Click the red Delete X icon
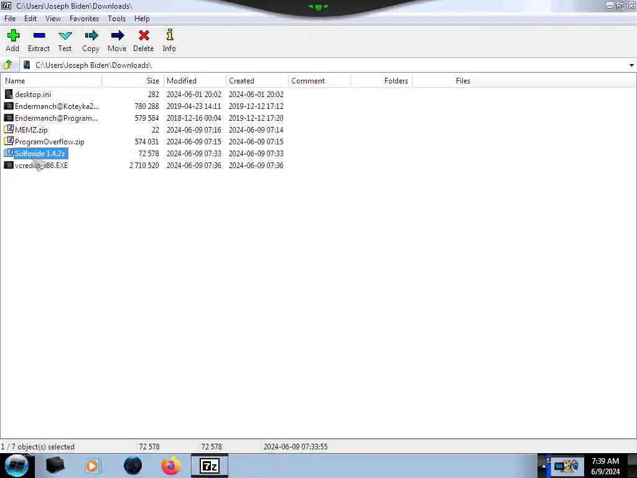 pyautogui.click(x=144, y=35)
